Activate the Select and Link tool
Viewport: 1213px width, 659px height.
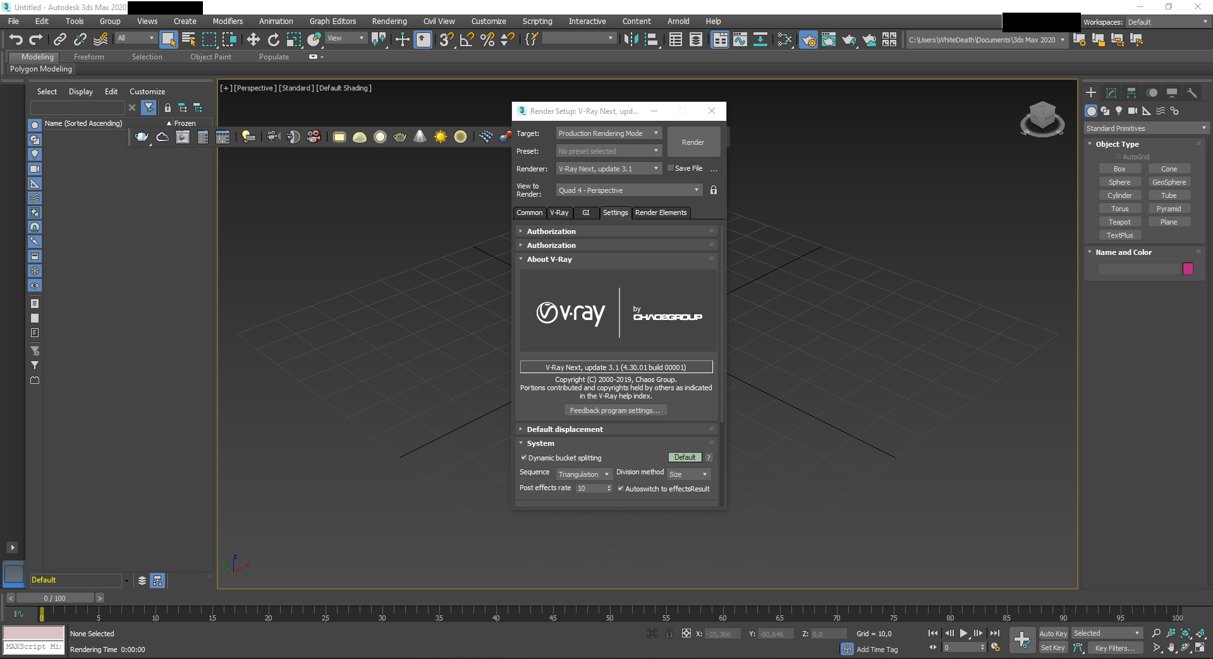click(60, 40)
